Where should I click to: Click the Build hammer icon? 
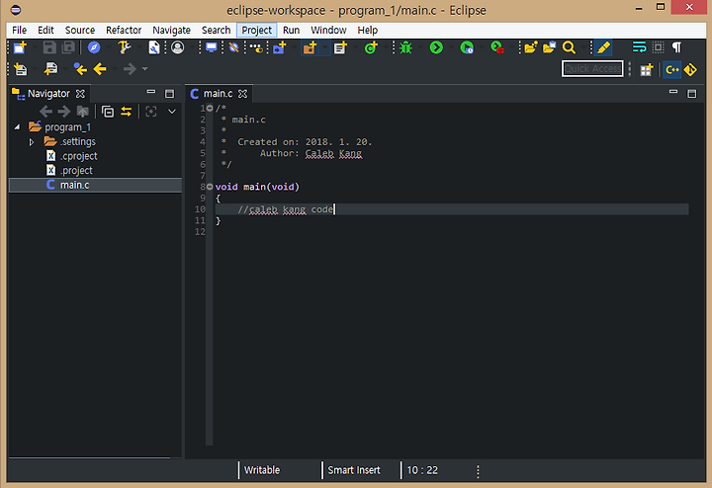124,47
